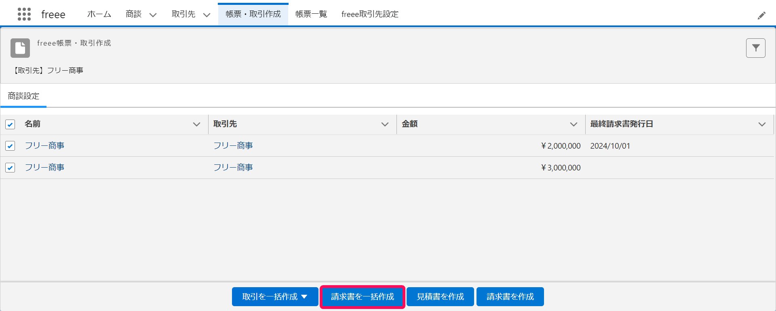The width and height of the screenshot is (776, 311).
Task: Expand the 商談 tab dropdown chevron
Action: pos(153,15)
